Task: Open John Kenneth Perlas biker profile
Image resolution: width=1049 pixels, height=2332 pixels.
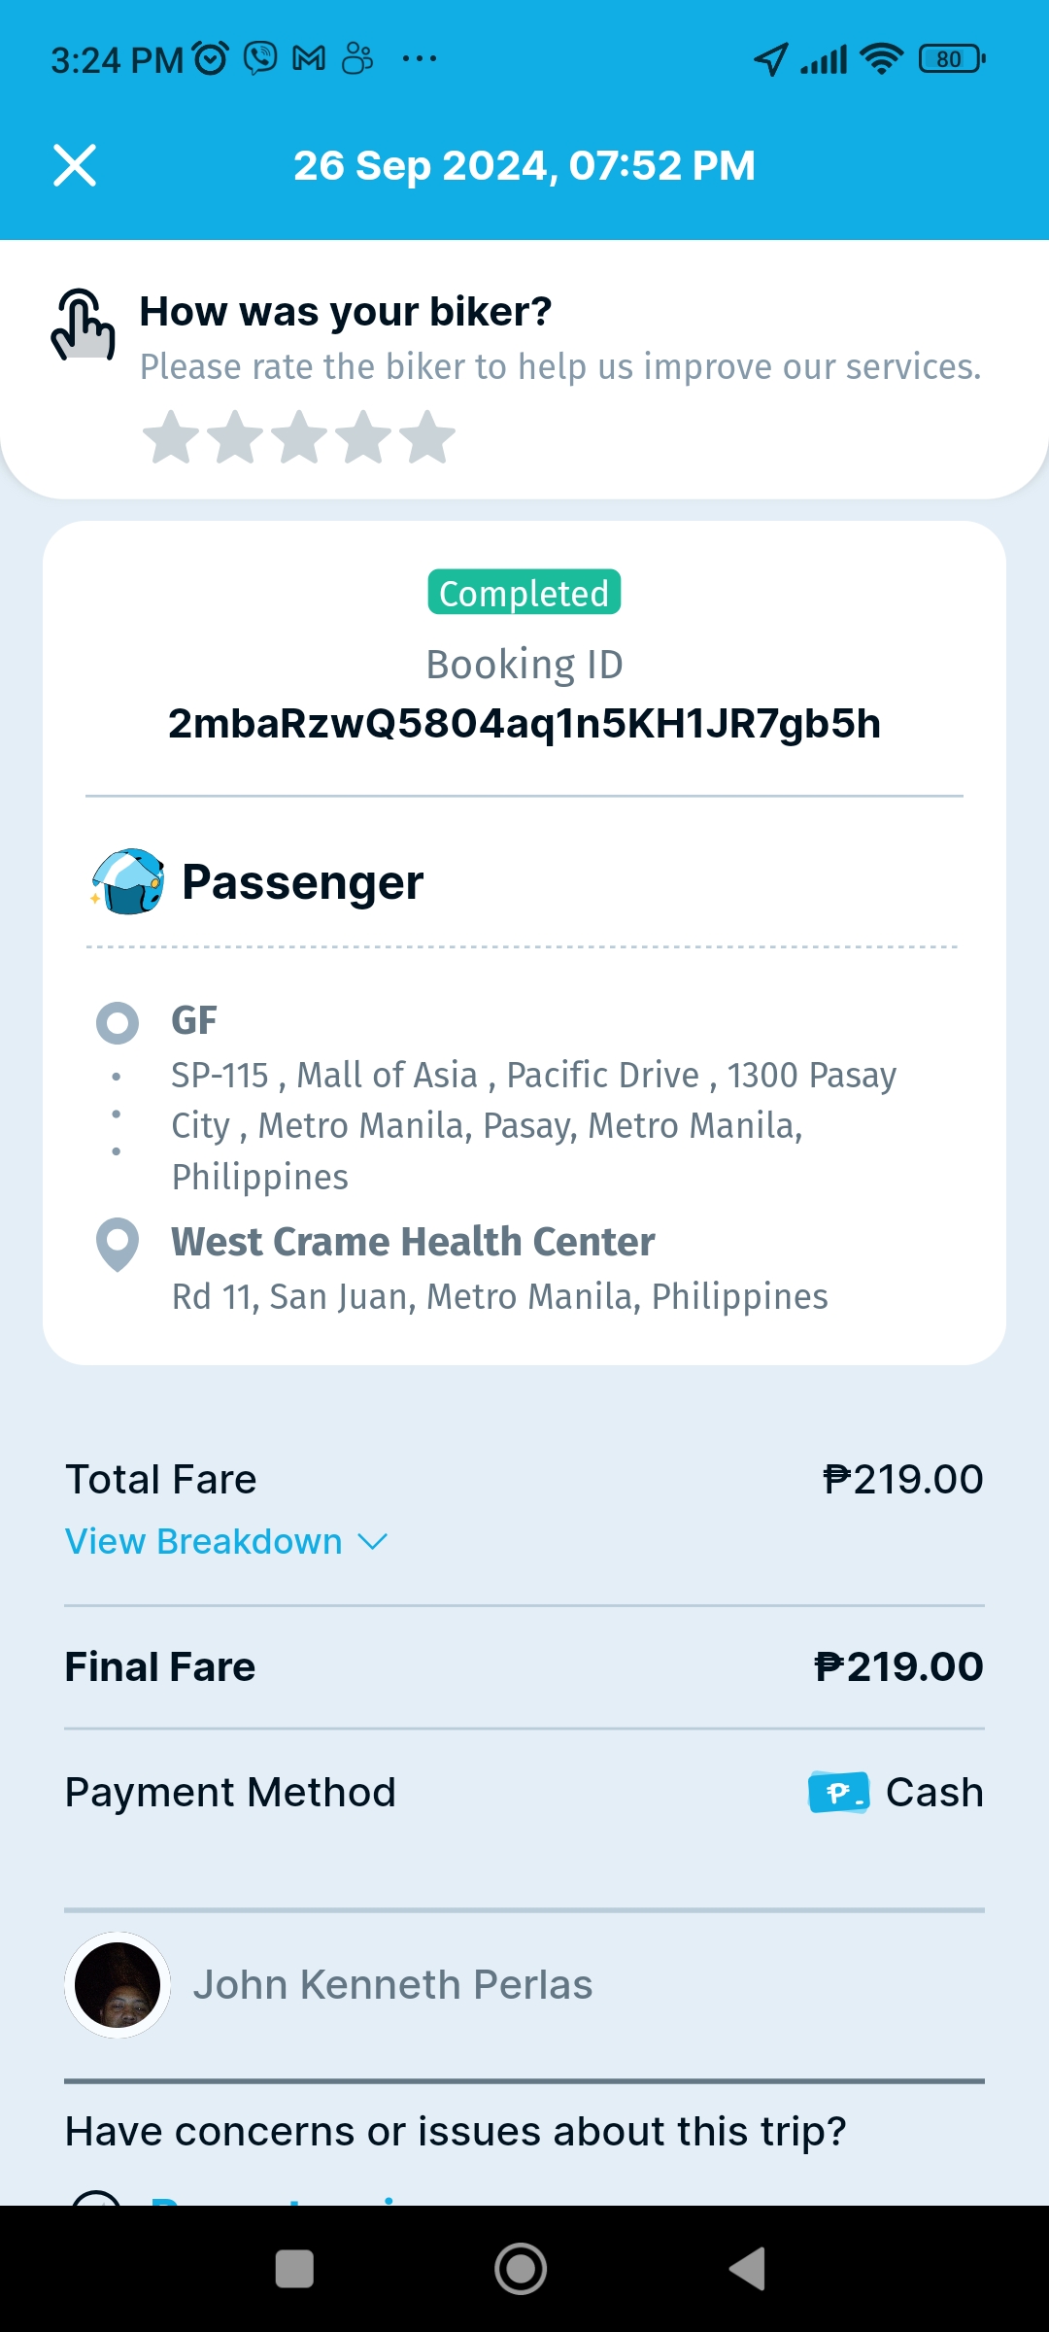Action: coord(392,1985)
